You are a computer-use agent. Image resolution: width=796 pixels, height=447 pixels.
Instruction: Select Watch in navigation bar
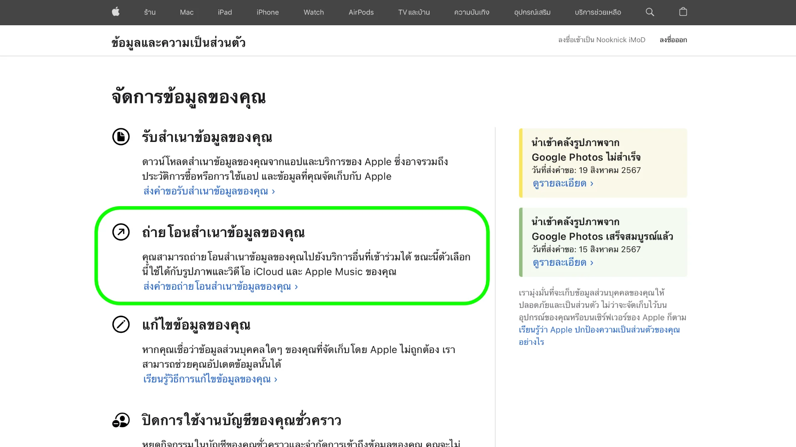click(x=313, y=12)
